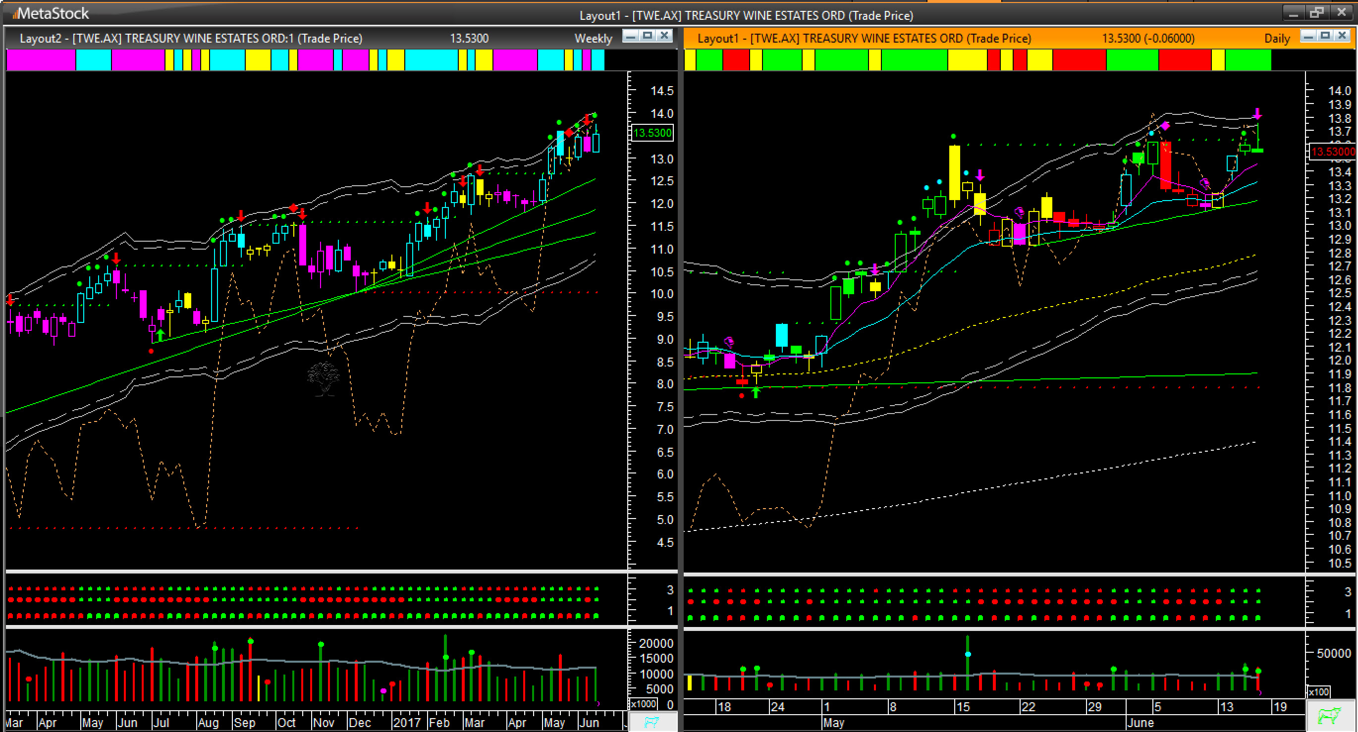
Task: Click the 'Dec' label on Weekly date axis
Action: pos(360,722)
